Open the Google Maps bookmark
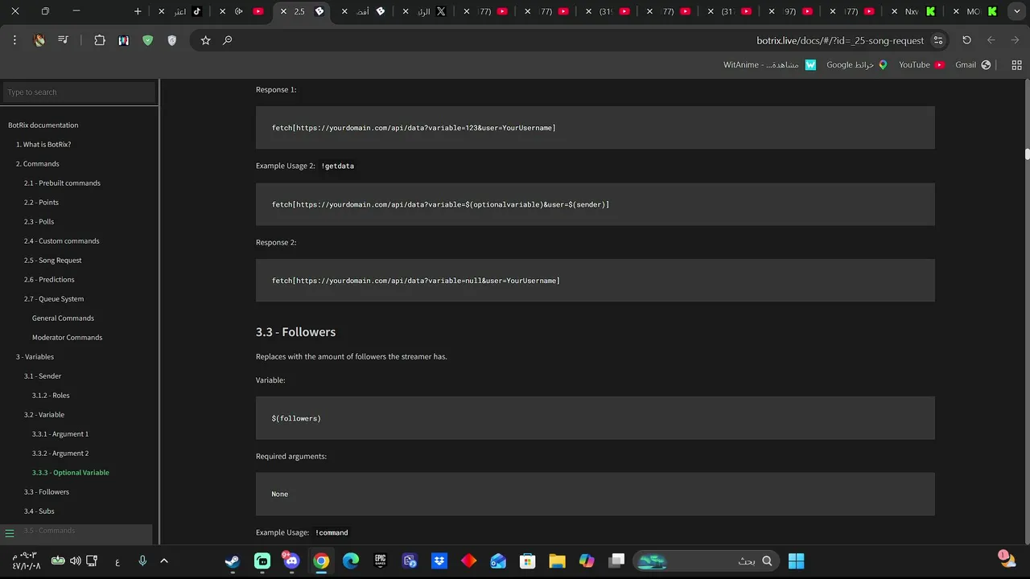 [x=857, y=65]
